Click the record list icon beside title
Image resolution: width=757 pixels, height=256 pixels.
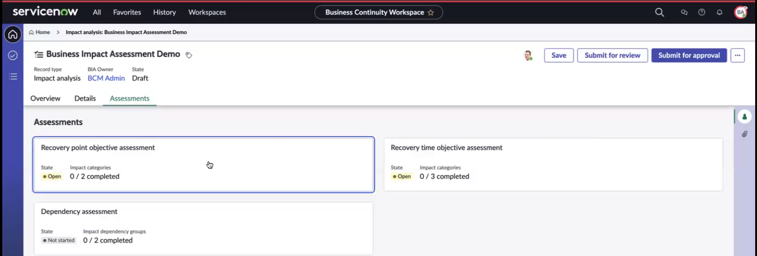coord(39,55)
